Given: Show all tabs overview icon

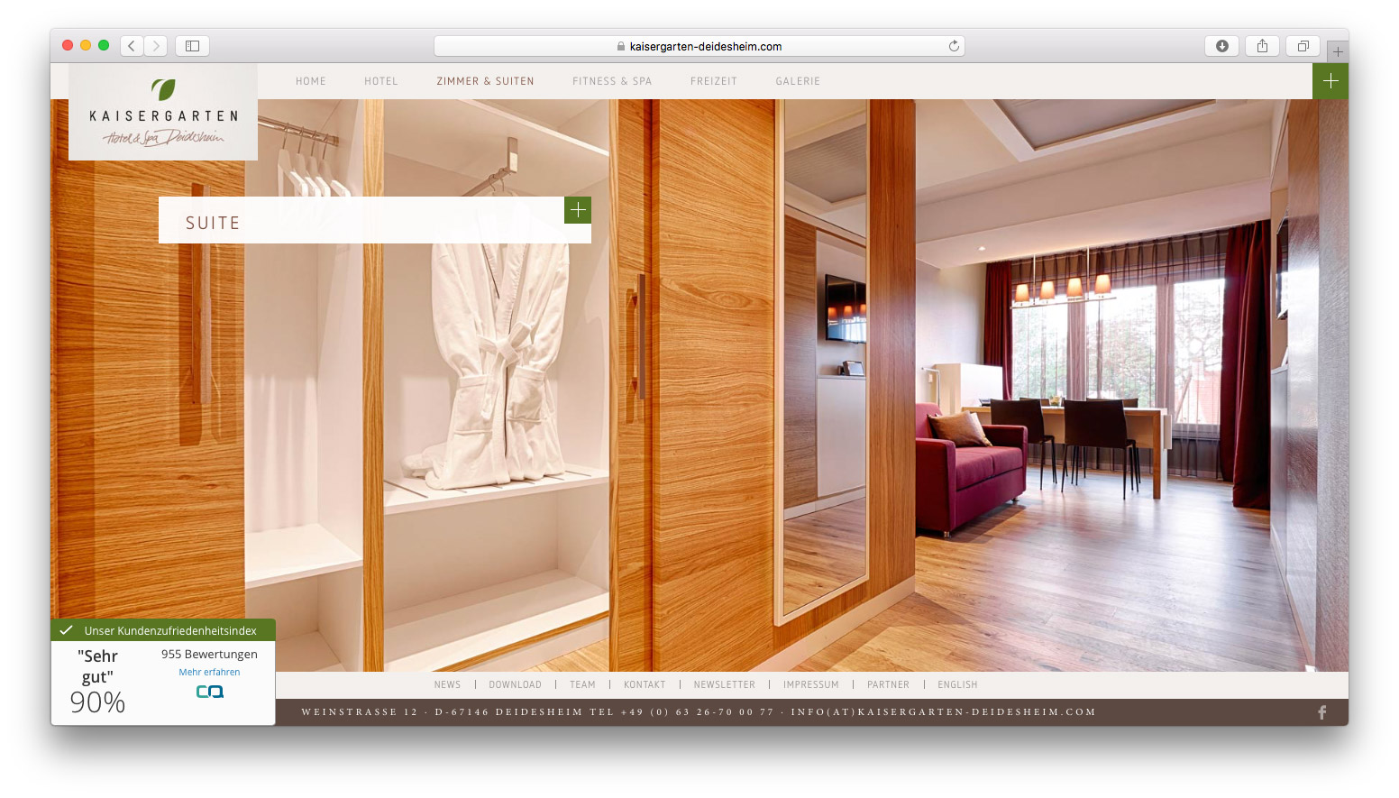Looking at the screenshot, I should pos(1303,46).
